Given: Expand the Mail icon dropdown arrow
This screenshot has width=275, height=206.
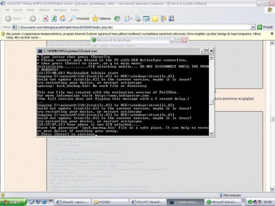Looking at the screenshot, I should (x=132, y=19).
